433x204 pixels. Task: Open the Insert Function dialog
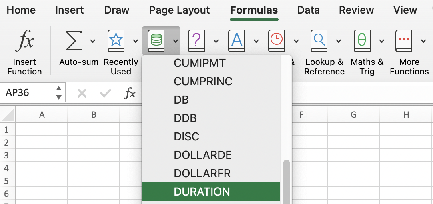coord(24,52)
